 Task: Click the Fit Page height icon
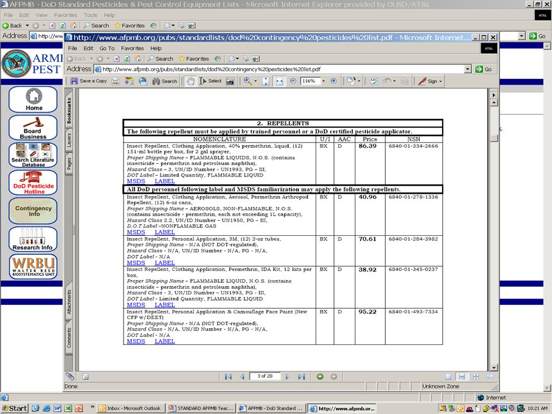click(266, 81)
